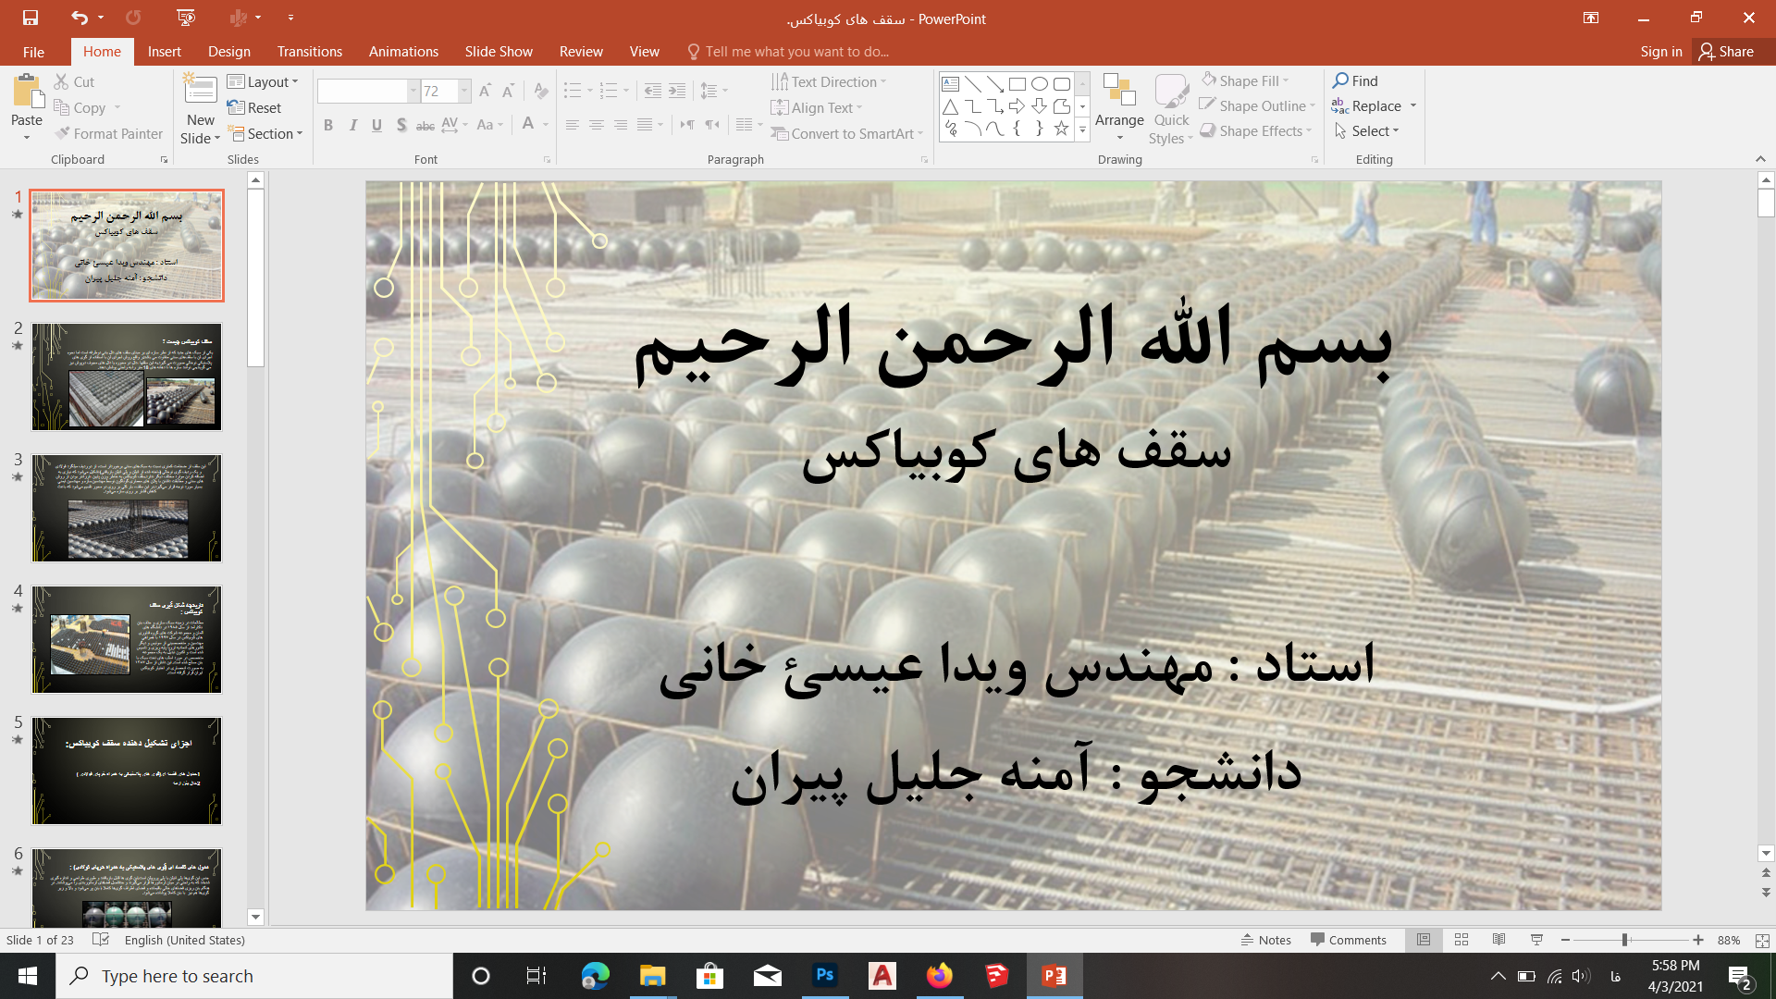Toggle Bold formatting button

coord(327,126)
